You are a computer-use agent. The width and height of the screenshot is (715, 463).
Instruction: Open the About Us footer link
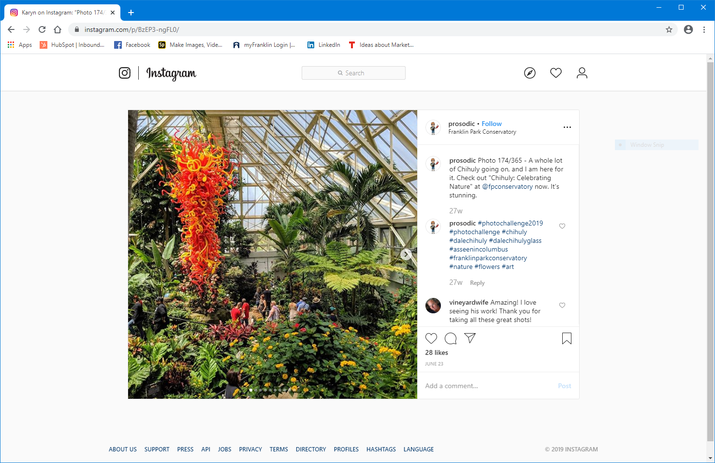click(x=123, y=449)
